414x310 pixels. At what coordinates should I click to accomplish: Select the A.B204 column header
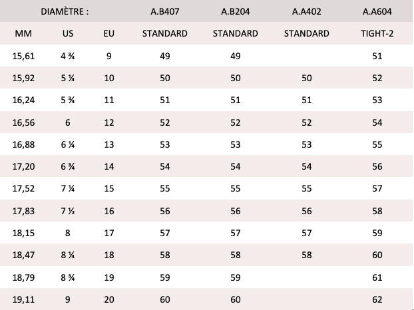235,12
